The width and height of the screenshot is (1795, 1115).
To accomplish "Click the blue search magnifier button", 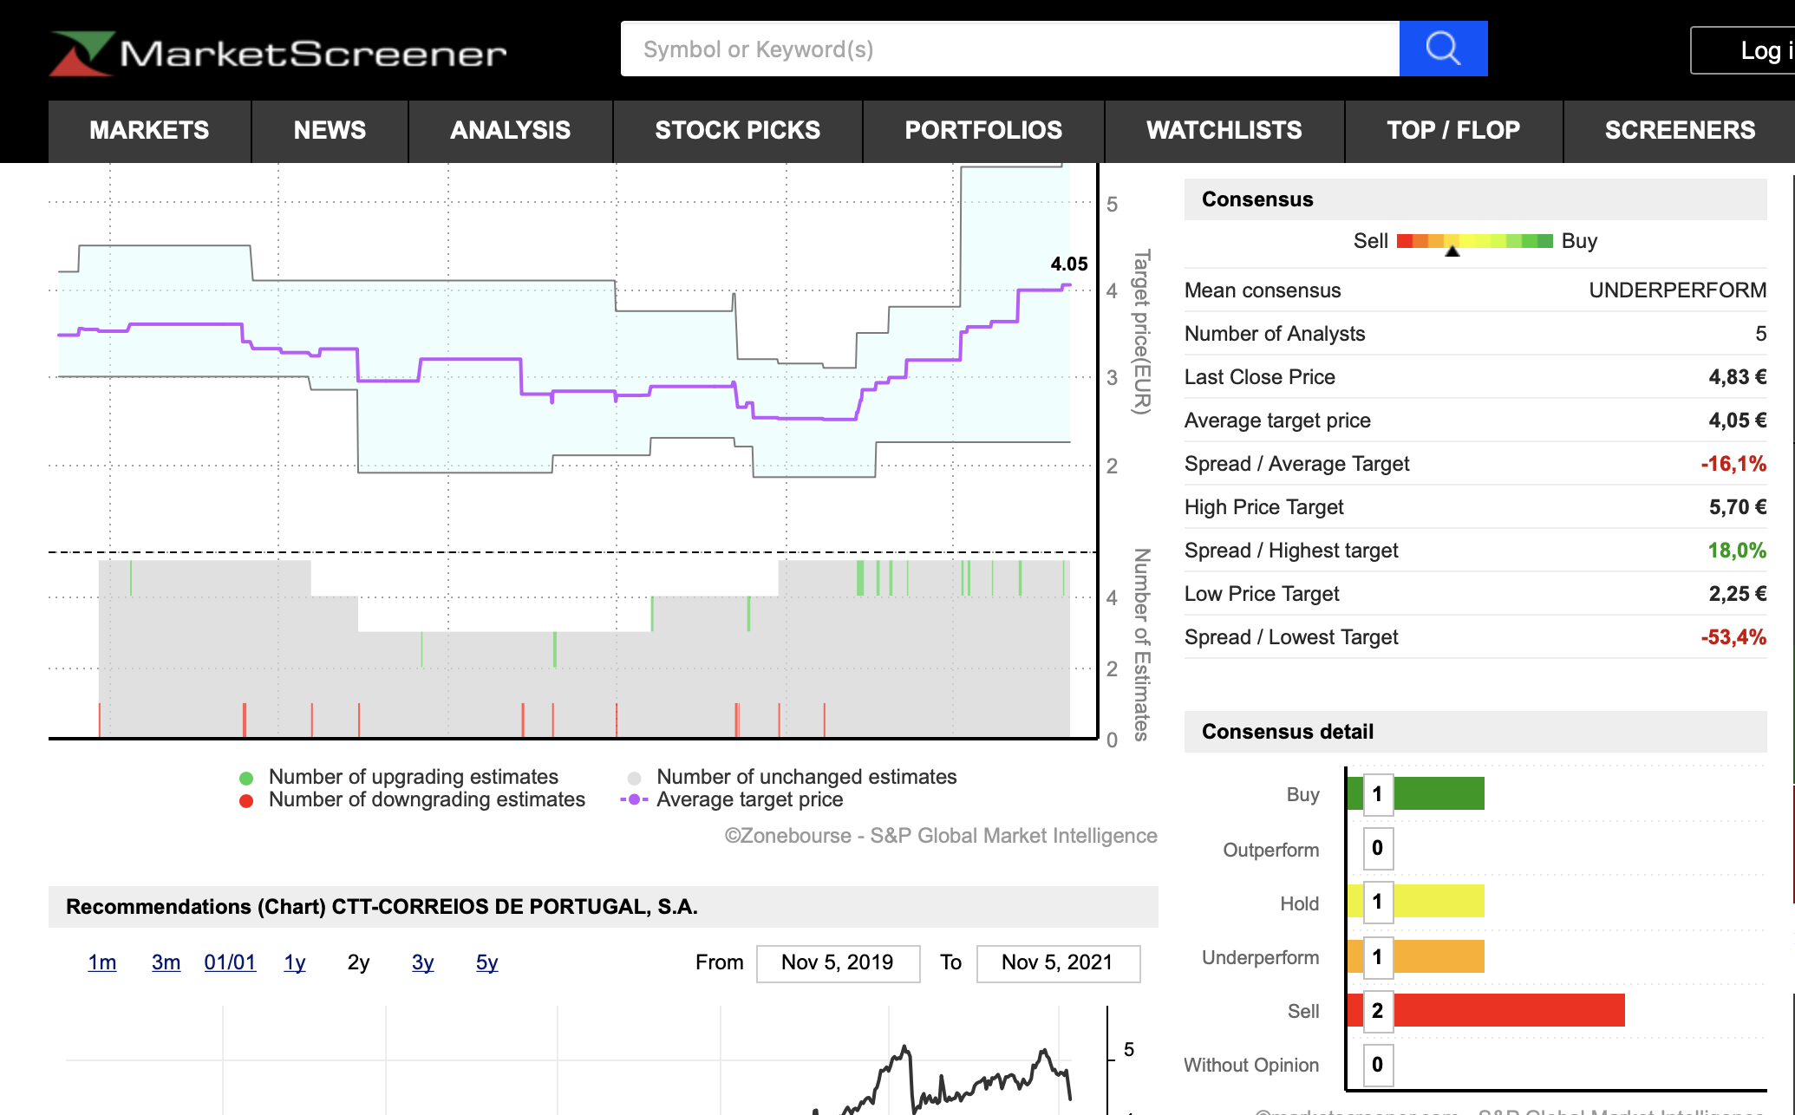I will click(1443, 49).
